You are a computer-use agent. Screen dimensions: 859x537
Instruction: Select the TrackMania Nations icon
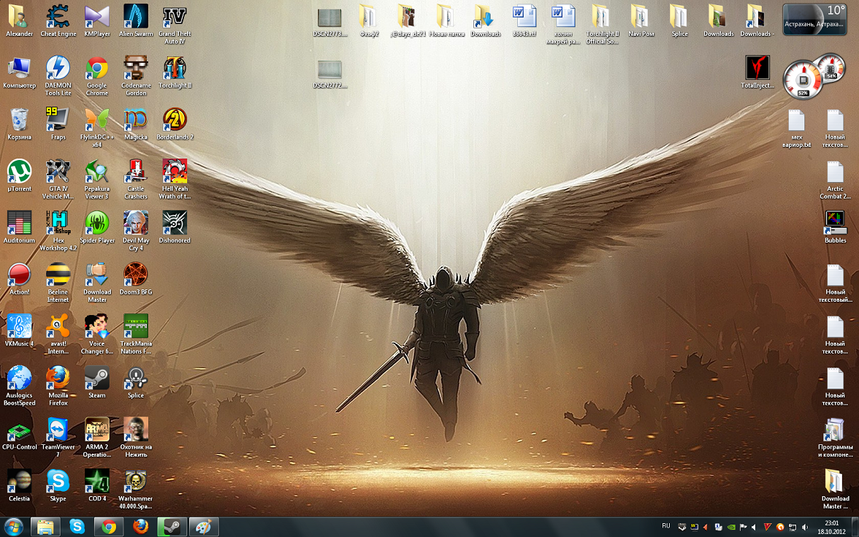pyautogui.click(x=136, y=333)
